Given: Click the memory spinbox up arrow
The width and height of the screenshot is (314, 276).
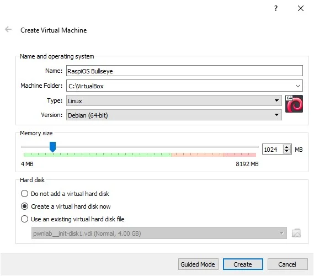Looking at the screenshot, I should tap(287, 147).
